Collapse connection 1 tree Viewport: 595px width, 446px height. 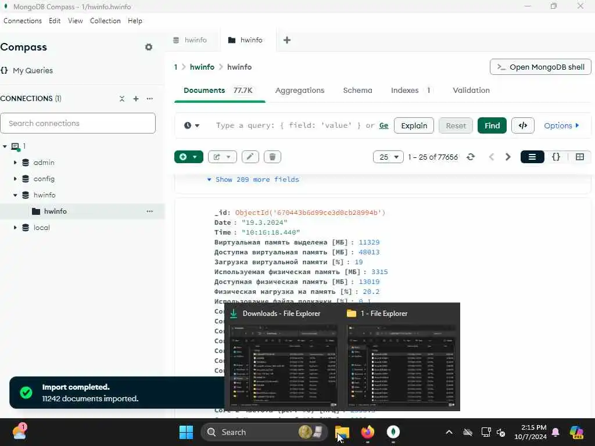(x=5, y=146)
